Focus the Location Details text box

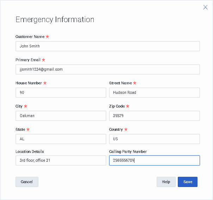tap(61, 160)
